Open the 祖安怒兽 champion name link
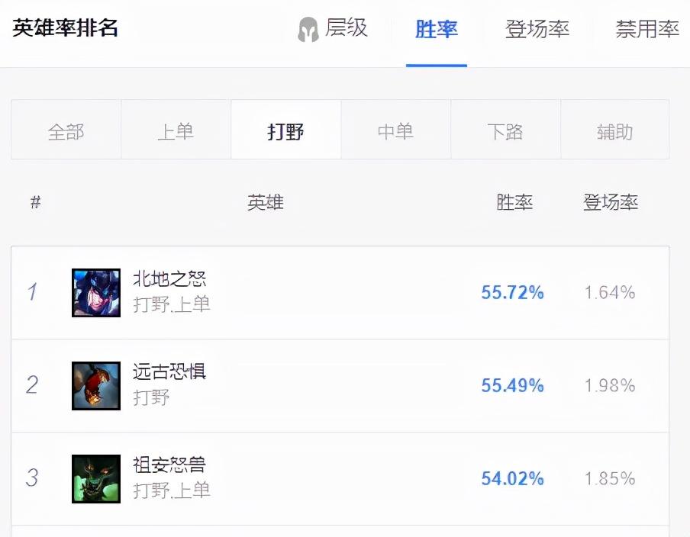The height and width of the screenshot is (537, 690). click(x=169, y=465)
